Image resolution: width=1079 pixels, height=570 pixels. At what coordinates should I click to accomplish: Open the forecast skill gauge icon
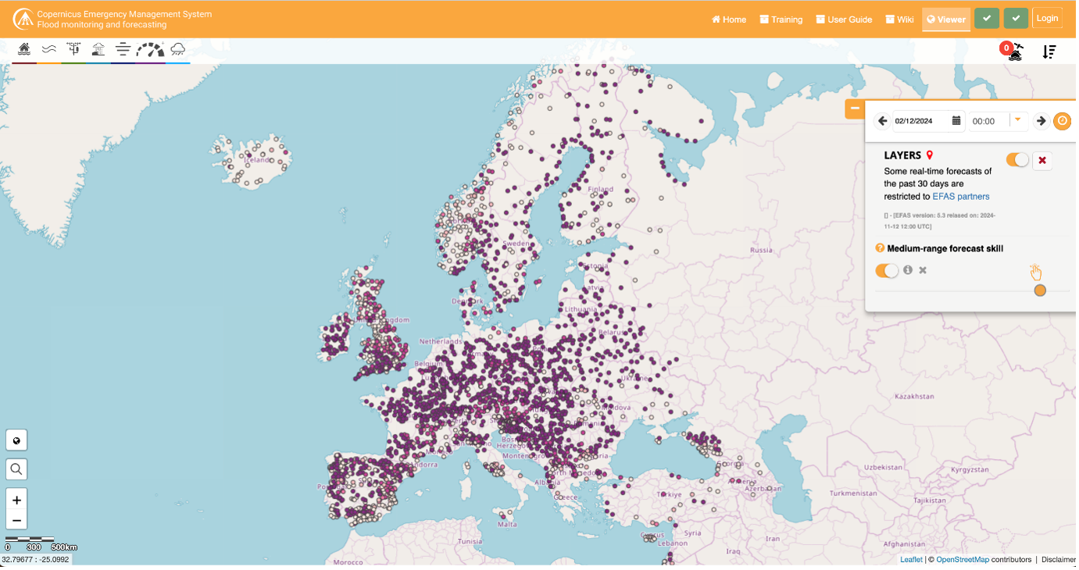[149, 48]
